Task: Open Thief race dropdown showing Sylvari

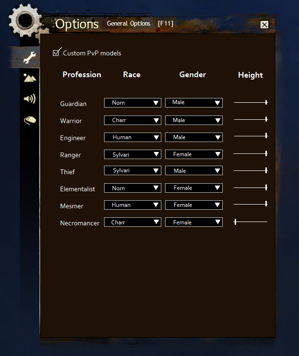Action: click(x=133, y=170)
